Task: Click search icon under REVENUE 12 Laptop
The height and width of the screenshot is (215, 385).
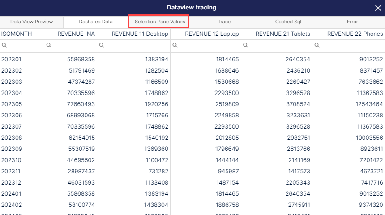Action: coord(175,45)
